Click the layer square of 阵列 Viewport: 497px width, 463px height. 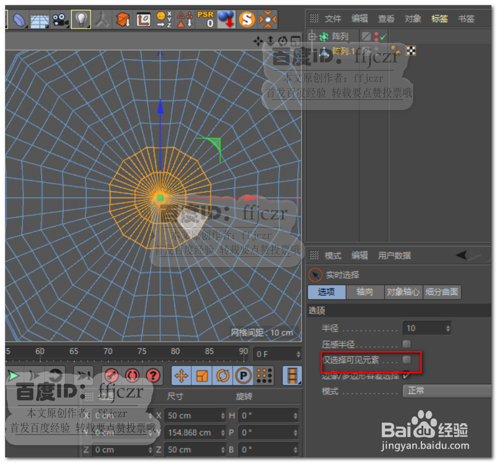(367, 37)
